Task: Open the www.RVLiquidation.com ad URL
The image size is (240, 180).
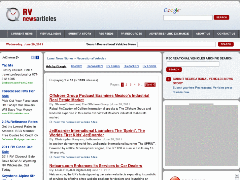Action: pos(15,114)
